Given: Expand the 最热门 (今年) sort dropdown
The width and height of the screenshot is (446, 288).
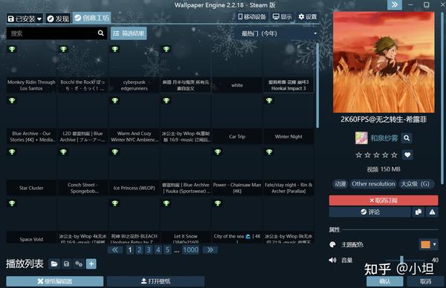Looking at the screenshot, I should coord(278,33).
